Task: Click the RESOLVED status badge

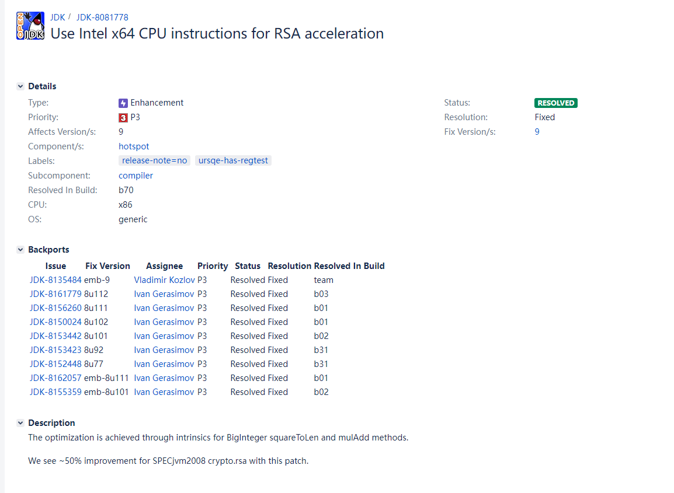Action: click(x=555, y=103)
